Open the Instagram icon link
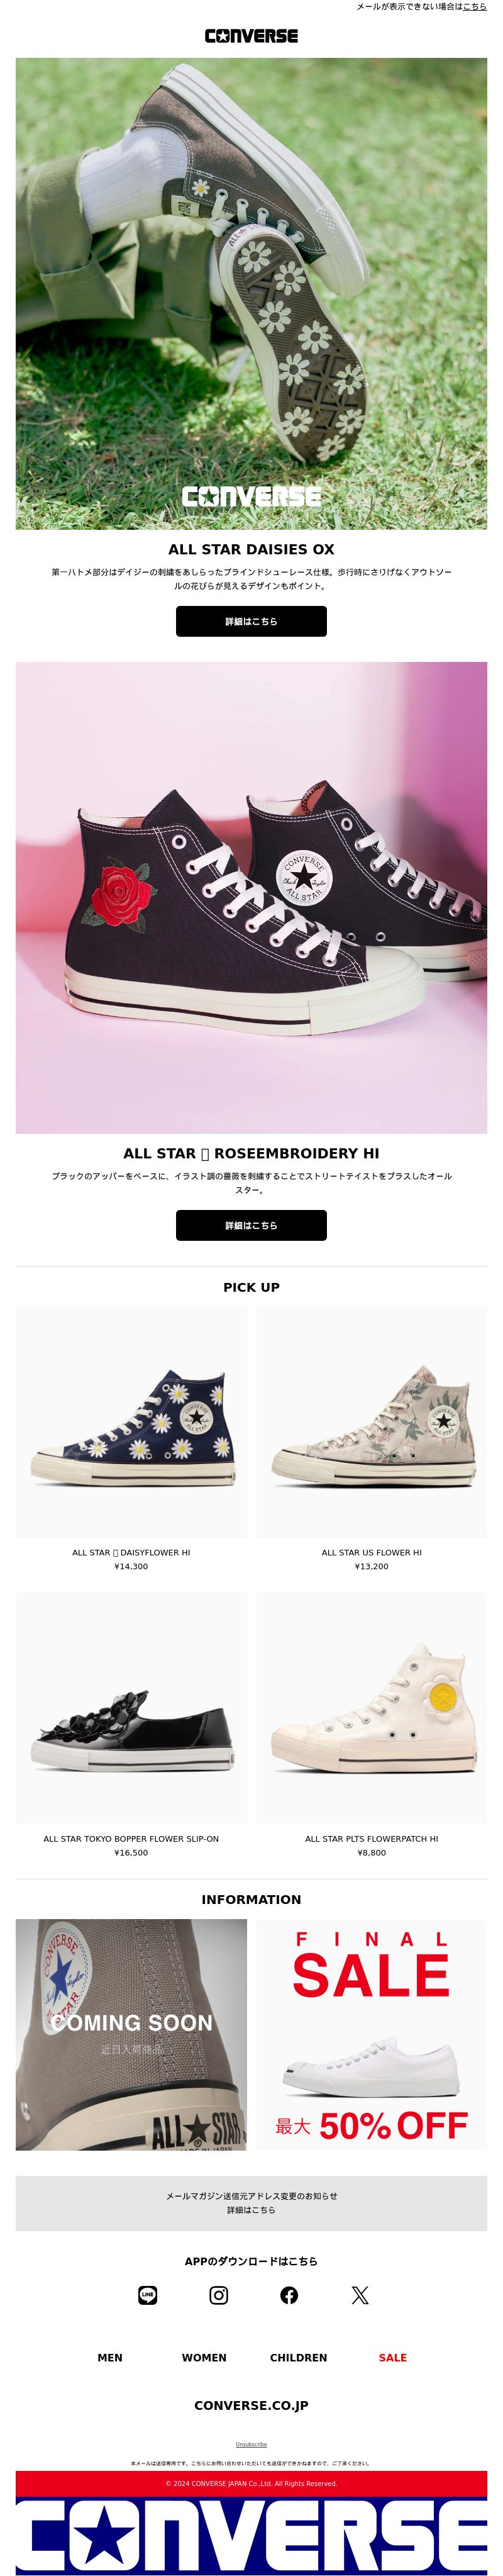The height and width of the screenshot is (2576, 503). click(219, 2295)
